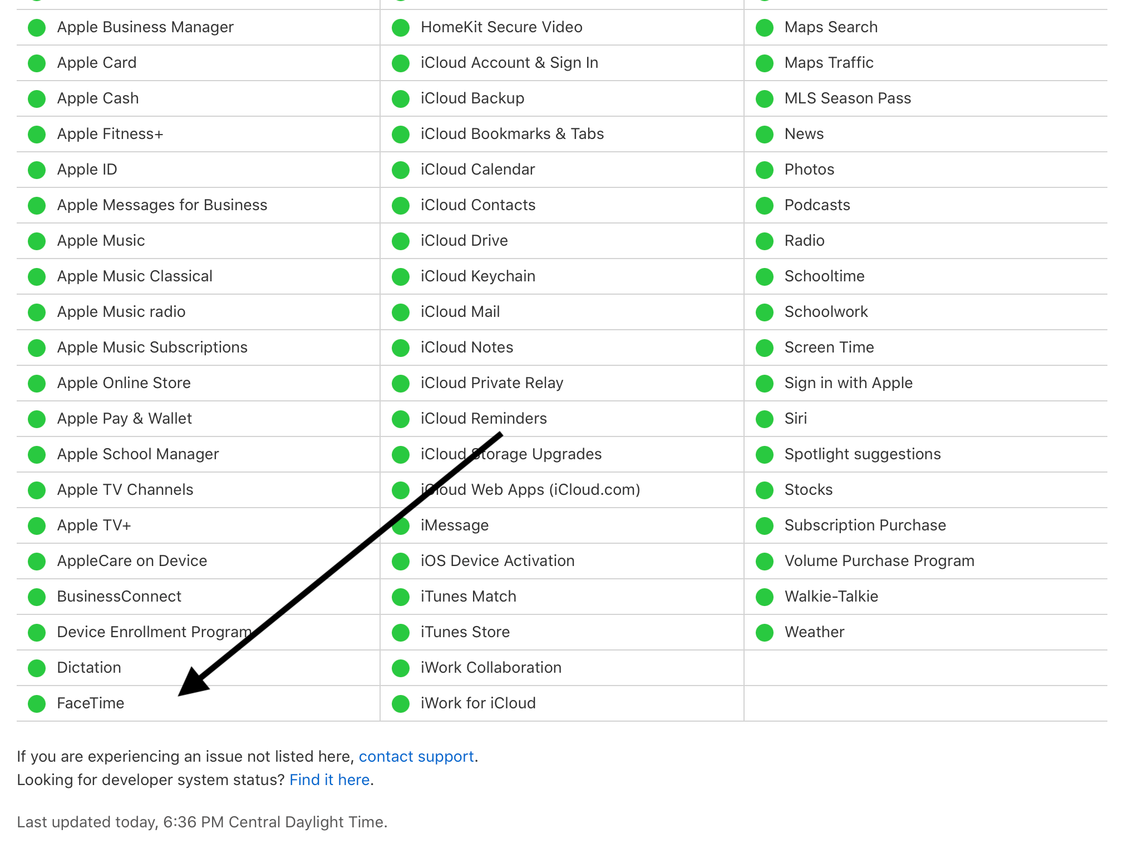Click the green status dot beside Weather
This screenshot has width=1123, height=844.
click(765, 633)
